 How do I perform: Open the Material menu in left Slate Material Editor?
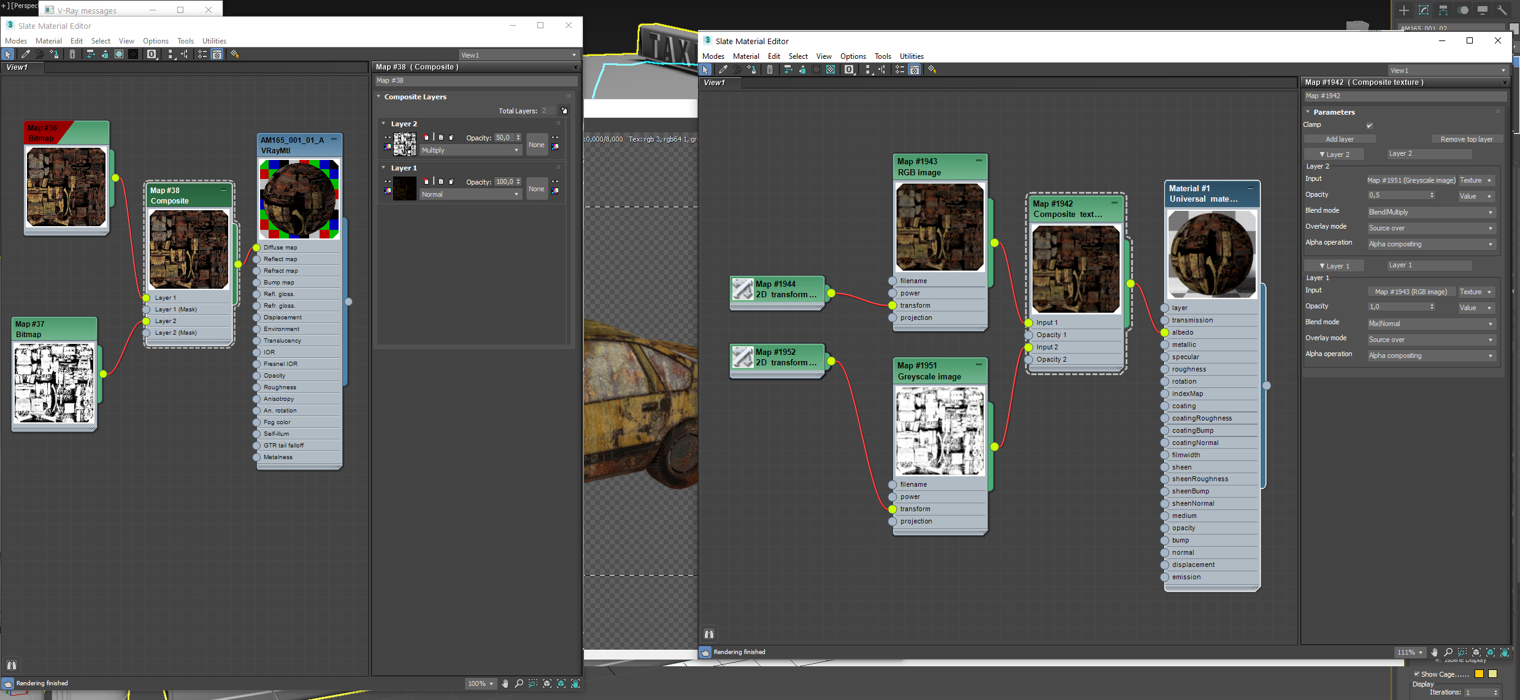tap(48, 41)
